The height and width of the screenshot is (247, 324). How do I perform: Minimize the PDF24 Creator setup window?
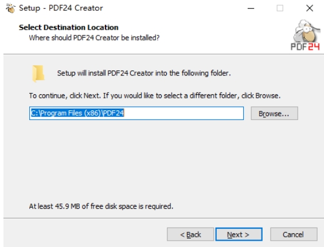click(x=251, y=8)
